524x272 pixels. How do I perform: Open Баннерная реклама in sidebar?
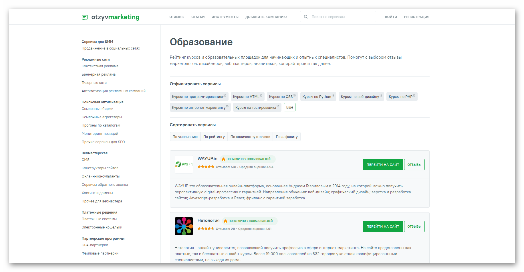(99, 74)
